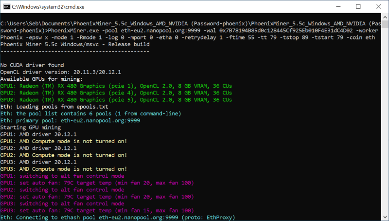
Task: Minimize the cmd.exe window
Action: tap(338, 7)
